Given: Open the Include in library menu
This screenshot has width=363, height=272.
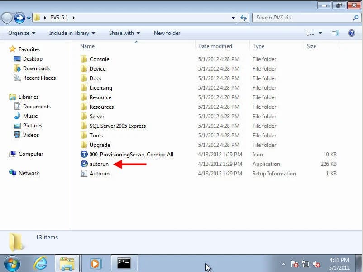Looking at the screenshot, I should click(x=72, y=33).
